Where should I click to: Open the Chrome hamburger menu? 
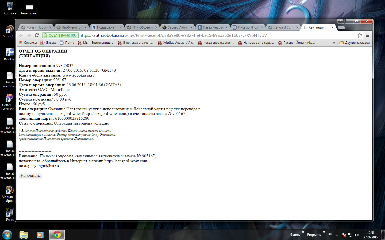[368, 35]
